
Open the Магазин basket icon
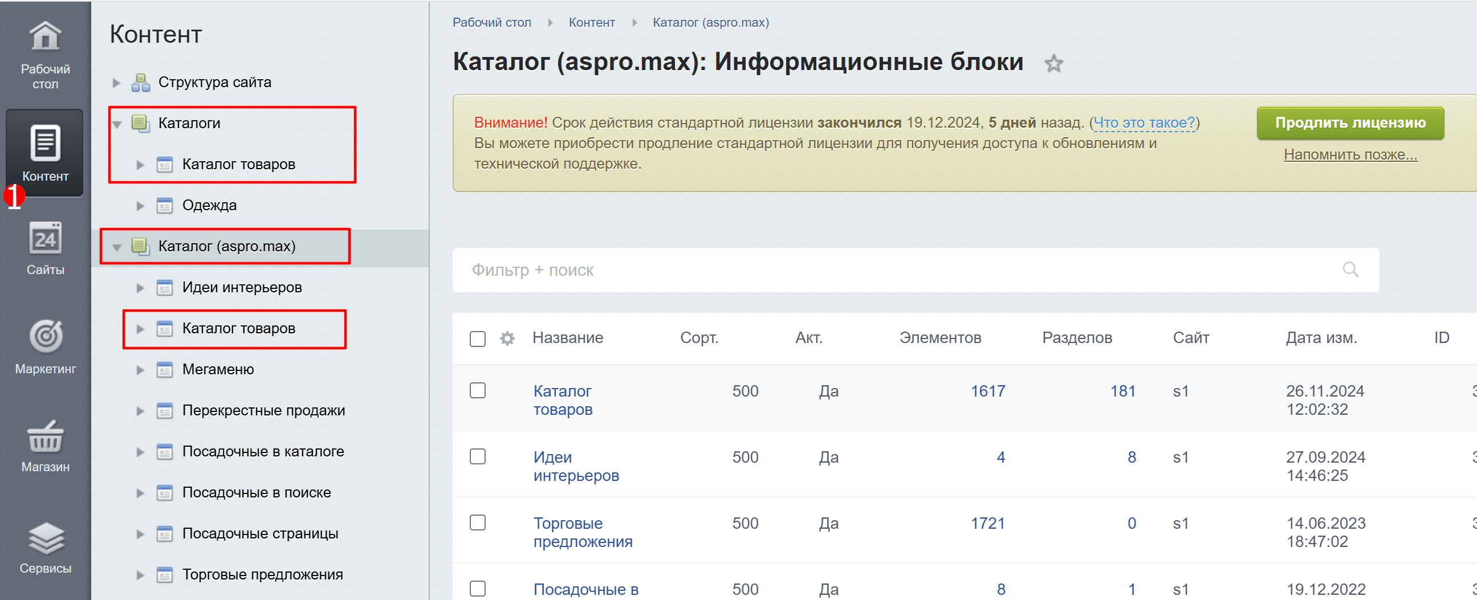(x=45, y=436)
